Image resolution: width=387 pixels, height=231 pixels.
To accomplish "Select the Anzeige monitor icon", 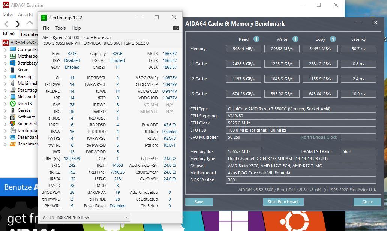I will 13,76.
